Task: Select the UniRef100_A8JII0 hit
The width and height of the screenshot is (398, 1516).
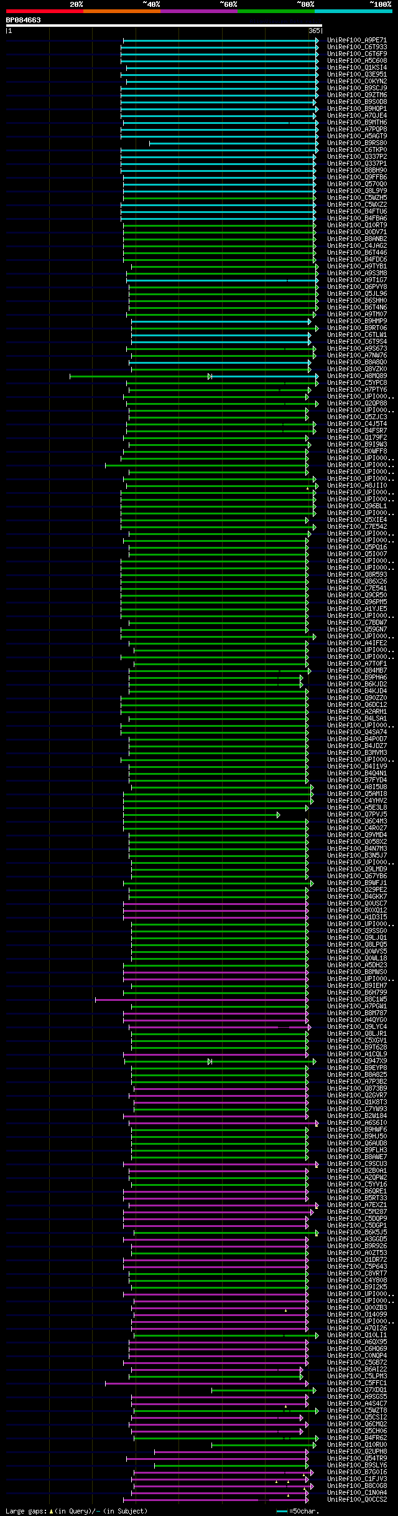Action: [x=357, y=486]
